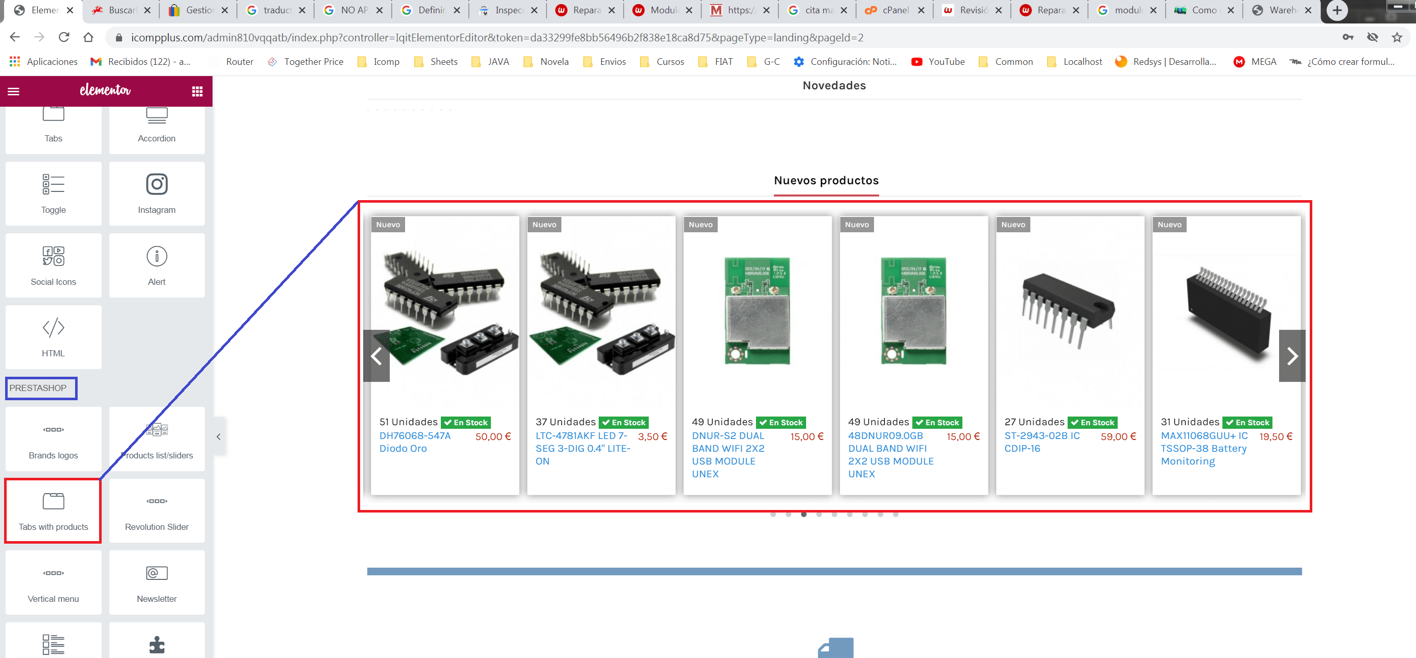
Task: Select the Brands logos widget
Action: (x=53, y=439)
